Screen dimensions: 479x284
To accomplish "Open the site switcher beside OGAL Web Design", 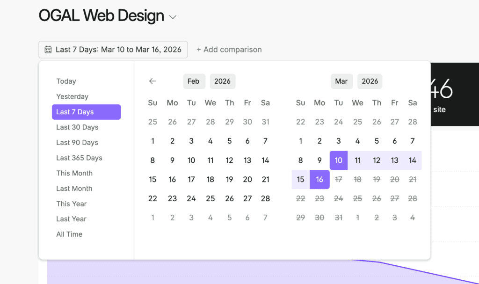I will pos(172,16).
